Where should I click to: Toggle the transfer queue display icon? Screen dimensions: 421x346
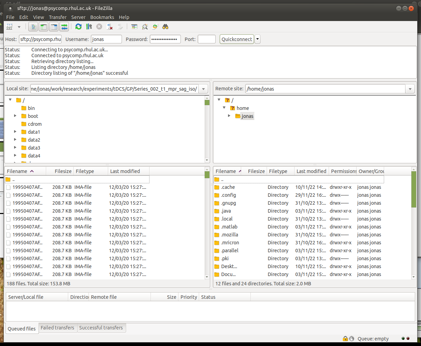(x=64, y=27)
